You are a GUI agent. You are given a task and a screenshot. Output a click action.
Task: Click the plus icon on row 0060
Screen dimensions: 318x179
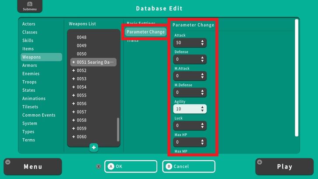(74, 137)
